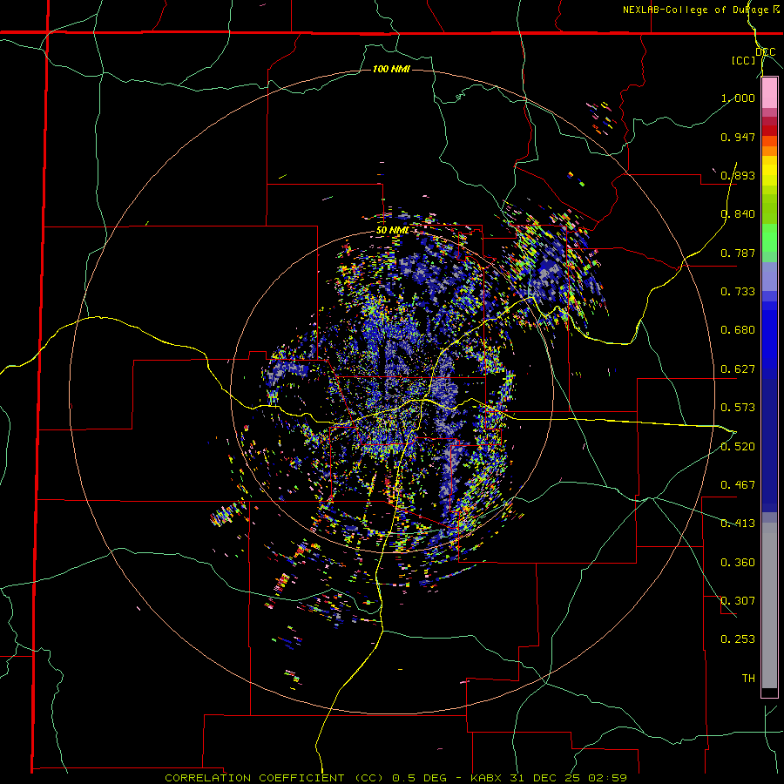Screen dimensions: 784x784
Task: Click the TH threshold label on the legend
Action: (748, 679)
